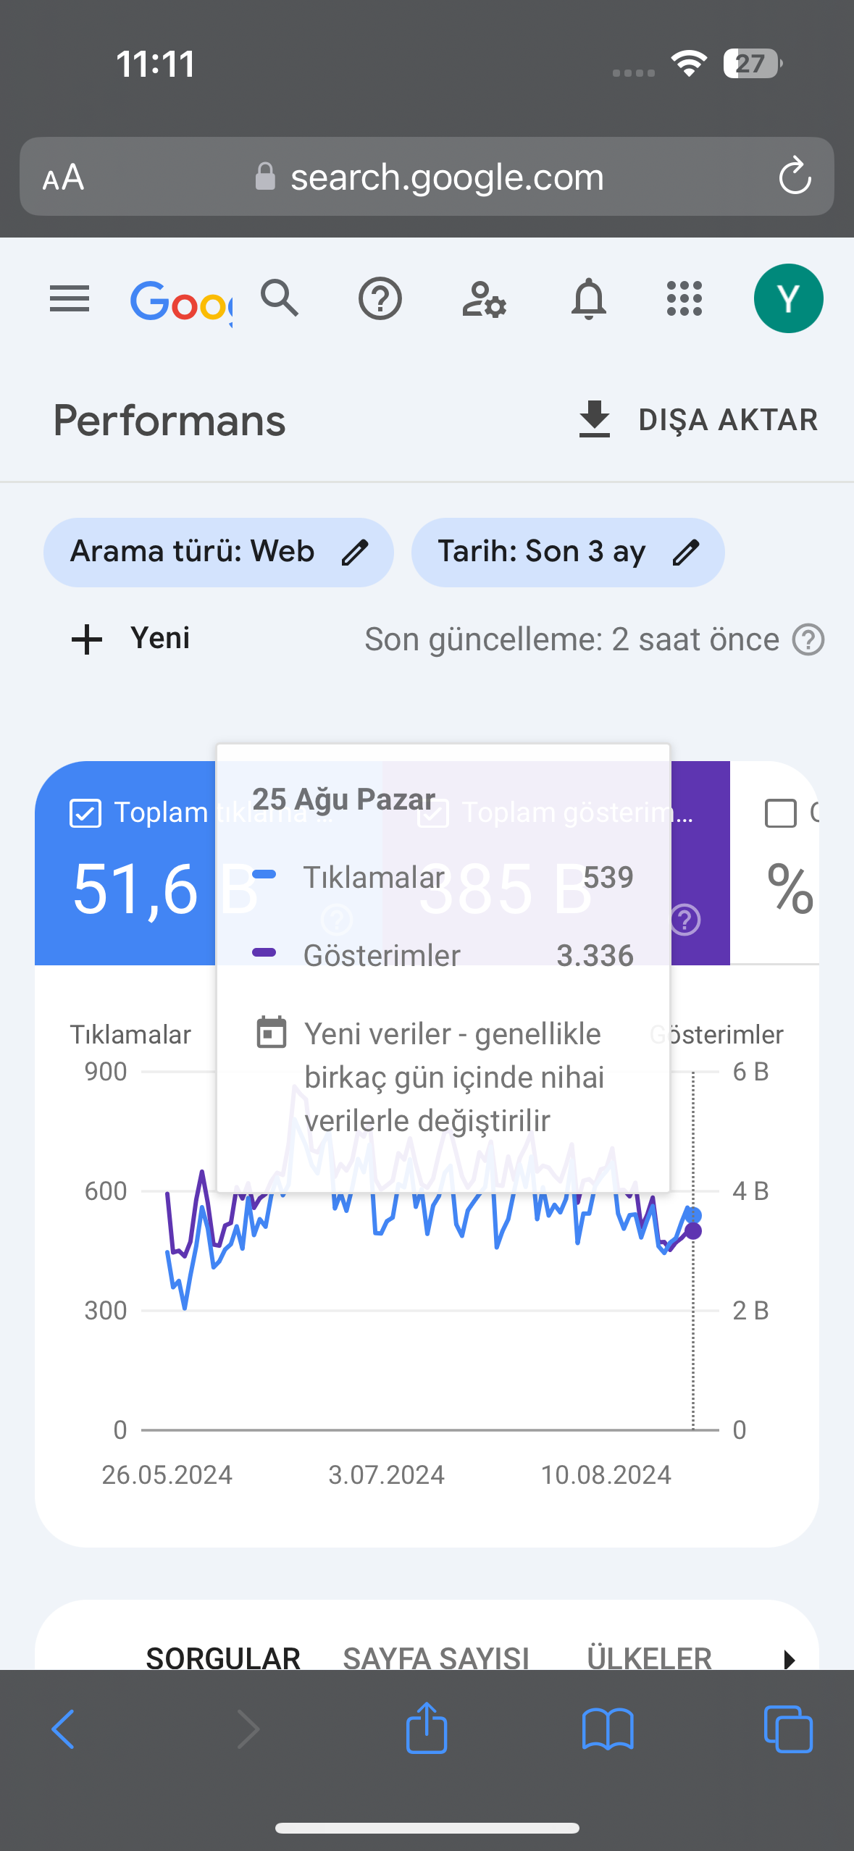Screen dimensions: 854x1851
Task: Add a new filter with Yeni
Action: [x=131, y=639]
